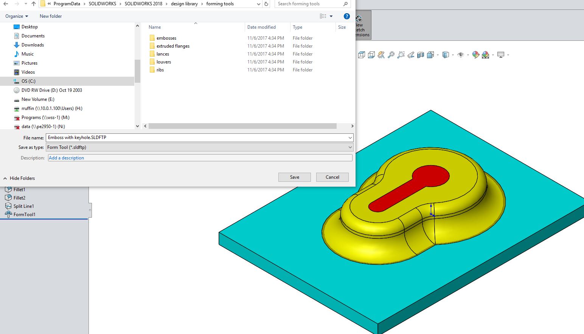Select the Zoom to Fit tool
This screenshot has height=334, width=584.
(391, 54)
